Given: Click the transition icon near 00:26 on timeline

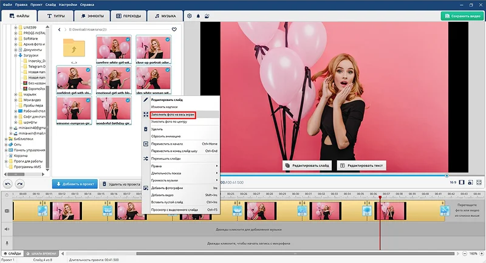Looking at the screenshot, I should click(237, 211).
